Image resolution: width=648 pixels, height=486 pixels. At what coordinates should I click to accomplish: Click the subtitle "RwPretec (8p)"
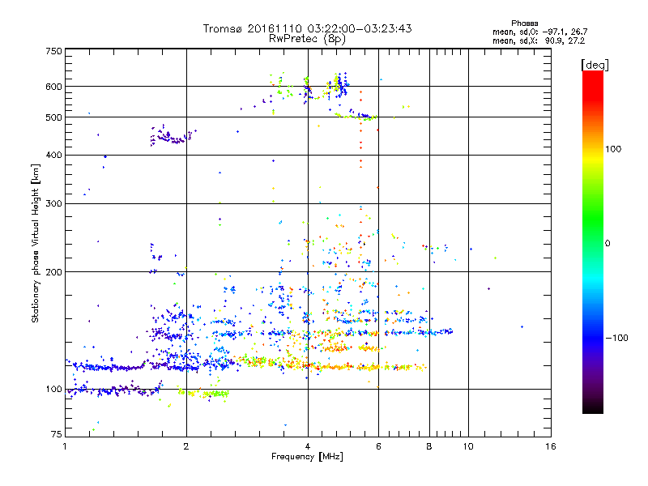coord(307,39)
